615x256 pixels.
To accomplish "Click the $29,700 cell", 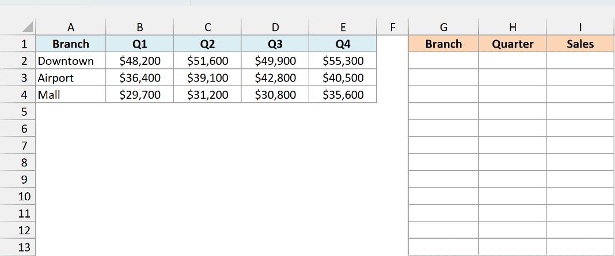I will 139,95.
